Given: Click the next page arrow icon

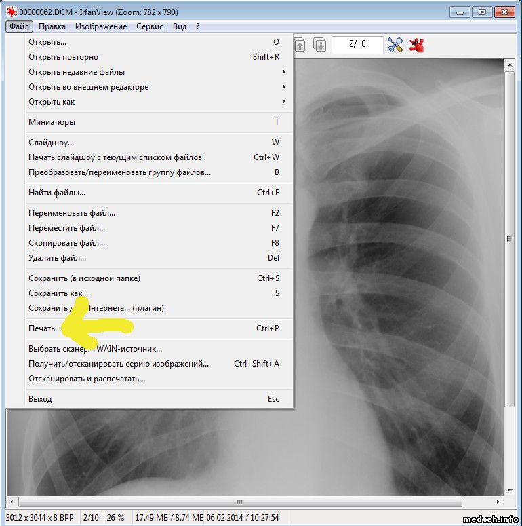Looking at the screenshot, I should click(x=320, y=45).
